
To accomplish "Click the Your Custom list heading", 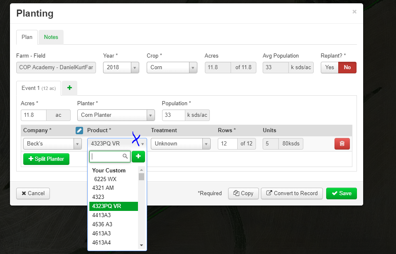I will tap(109, 170).
